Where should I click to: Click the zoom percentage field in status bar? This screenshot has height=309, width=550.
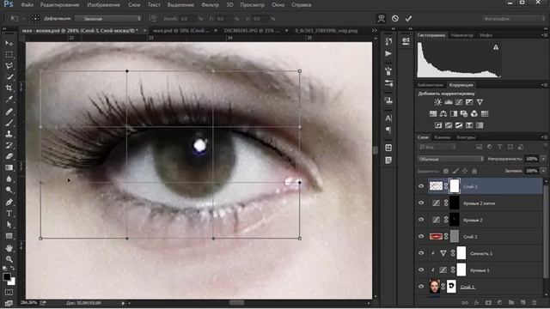click(28, 302)
